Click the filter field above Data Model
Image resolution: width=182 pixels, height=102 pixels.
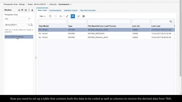pyautogui.click(x=53, y=22)
